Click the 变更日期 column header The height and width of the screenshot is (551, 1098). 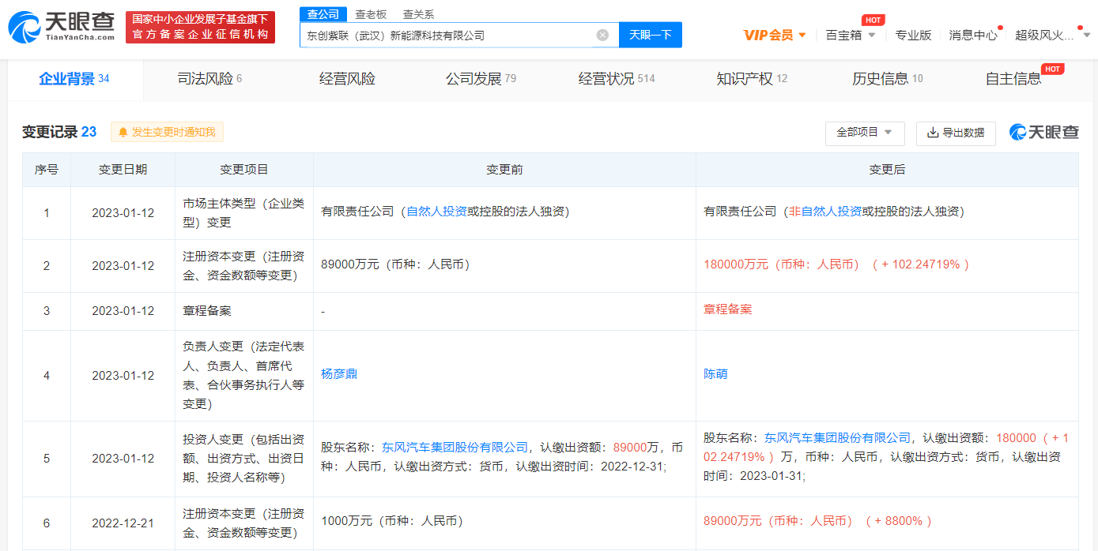[123, 170]
